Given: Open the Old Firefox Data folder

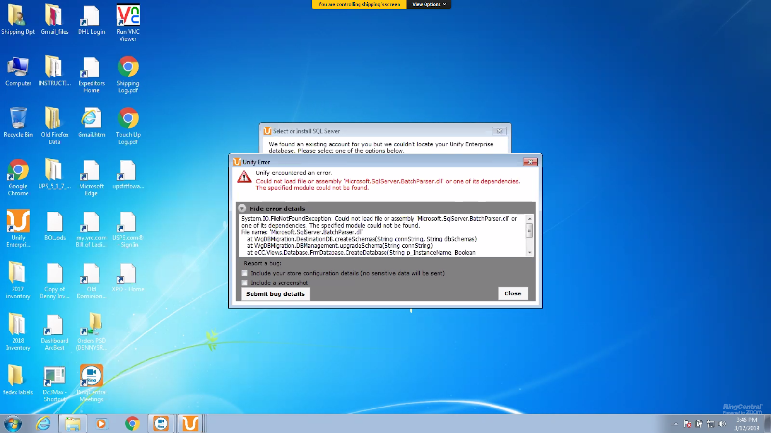Looking at the screenshot, I should coord(54,126).
